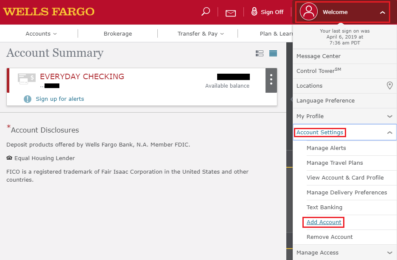Open Message Center

click(x=344, y=56)
